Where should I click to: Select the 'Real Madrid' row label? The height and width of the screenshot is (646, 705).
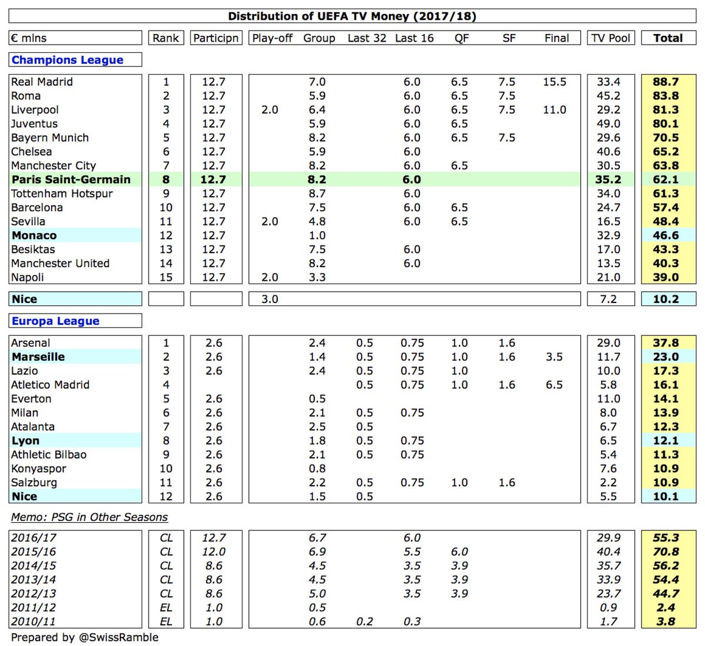(42, 82)
